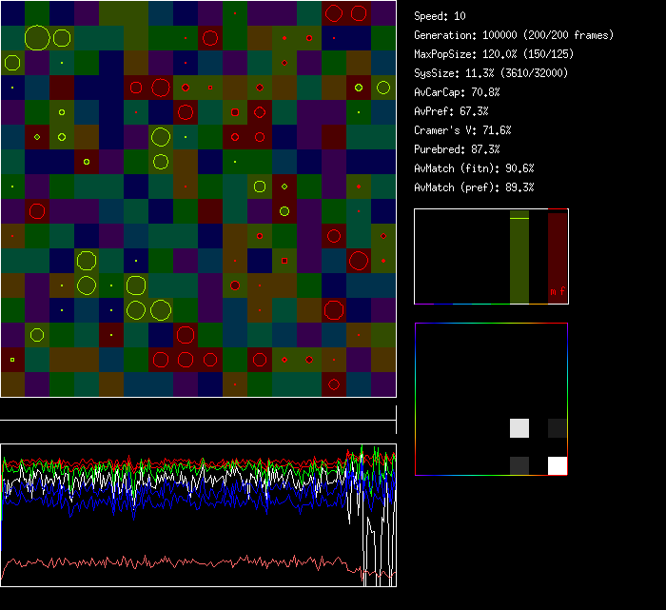This screenshot has width=666, height=610.
Task: Click the olive-green bar in the histogram
Action: pyautogui.click(x=519, y=257)
